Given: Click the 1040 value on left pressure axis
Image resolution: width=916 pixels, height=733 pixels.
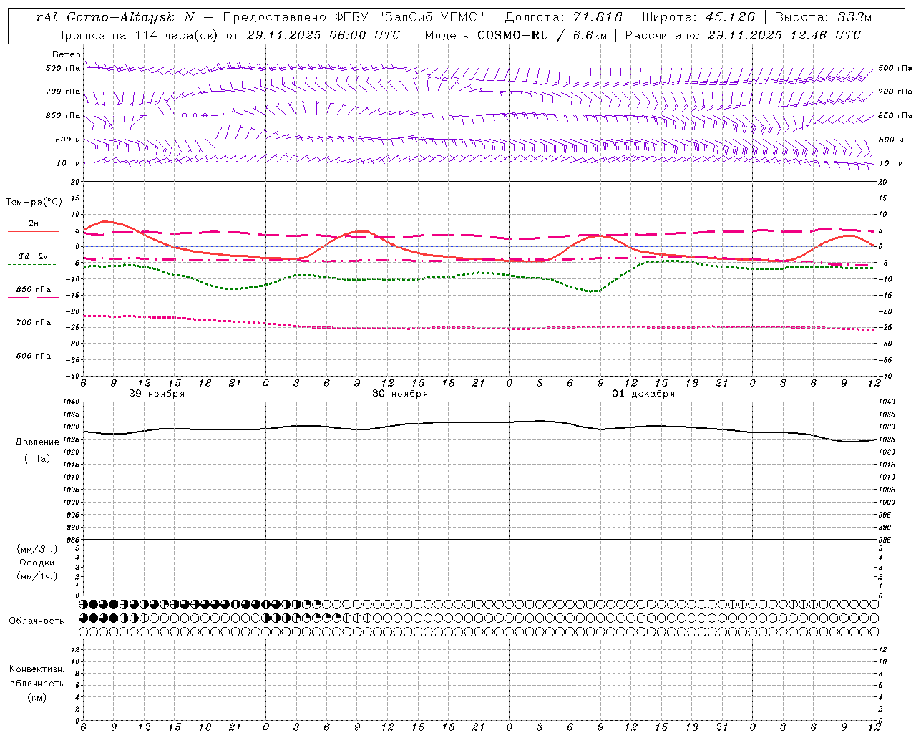Looking at the screenshot, I should tap(71, 402).
